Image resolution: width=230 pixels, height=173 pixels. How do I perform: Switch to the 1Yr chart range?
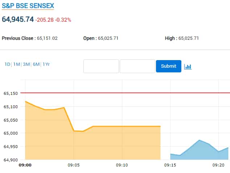(46, 64)
